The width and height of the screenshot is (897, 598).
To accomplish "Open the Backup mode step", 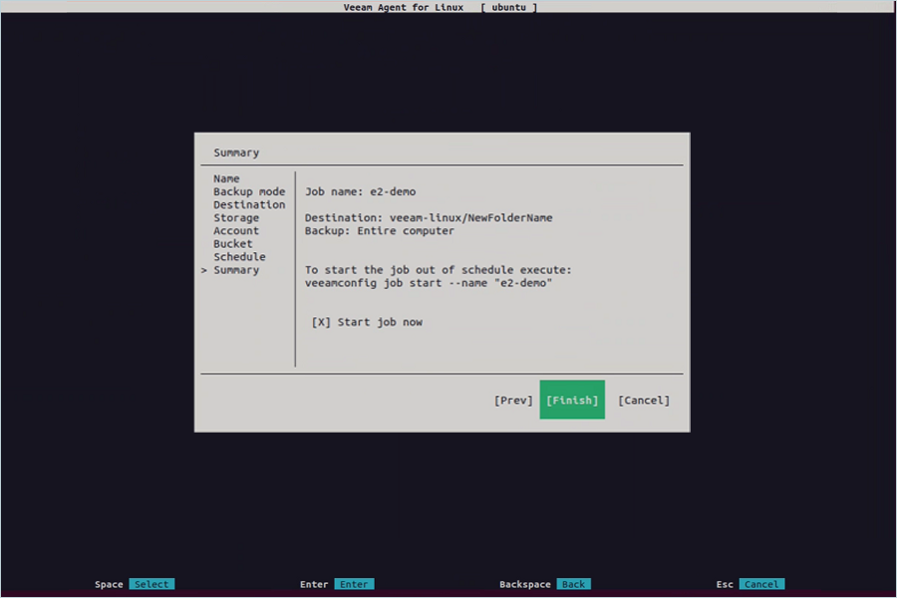I will [x=249, y=191].
